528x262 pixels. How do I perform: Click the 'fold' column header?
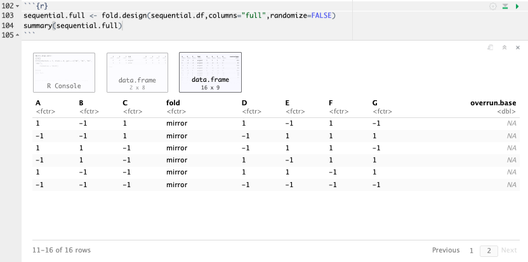[175, 103]
